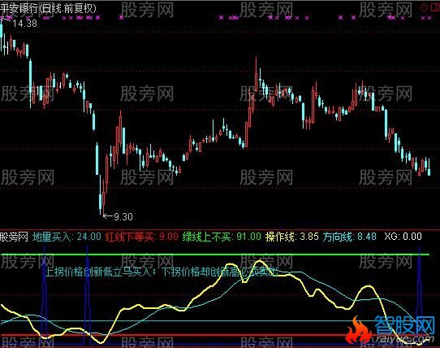Select the 绿线上不买: 91.00 indicator label
This screenshot has width=440, height=348.
tap(222, 237)
